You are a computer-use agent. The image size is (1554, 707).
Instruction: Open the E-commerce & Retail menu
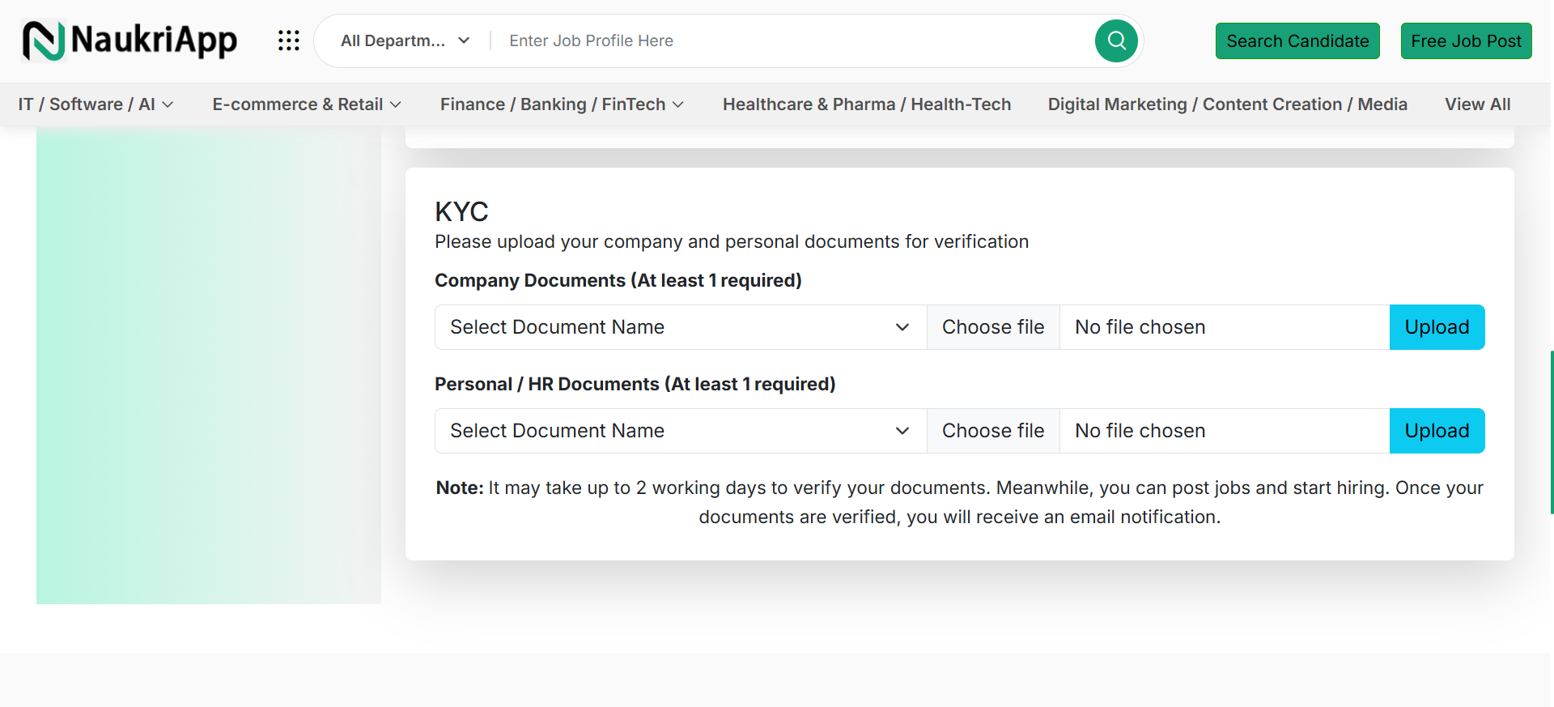(x=307, y=104)
